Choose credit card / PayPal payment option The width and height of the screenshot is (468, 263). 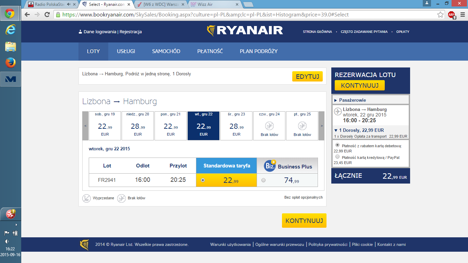coord(338,156)
